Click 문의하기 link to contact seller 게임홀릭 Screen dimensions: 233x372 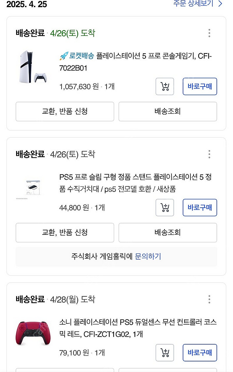click(x=148, y=257)
